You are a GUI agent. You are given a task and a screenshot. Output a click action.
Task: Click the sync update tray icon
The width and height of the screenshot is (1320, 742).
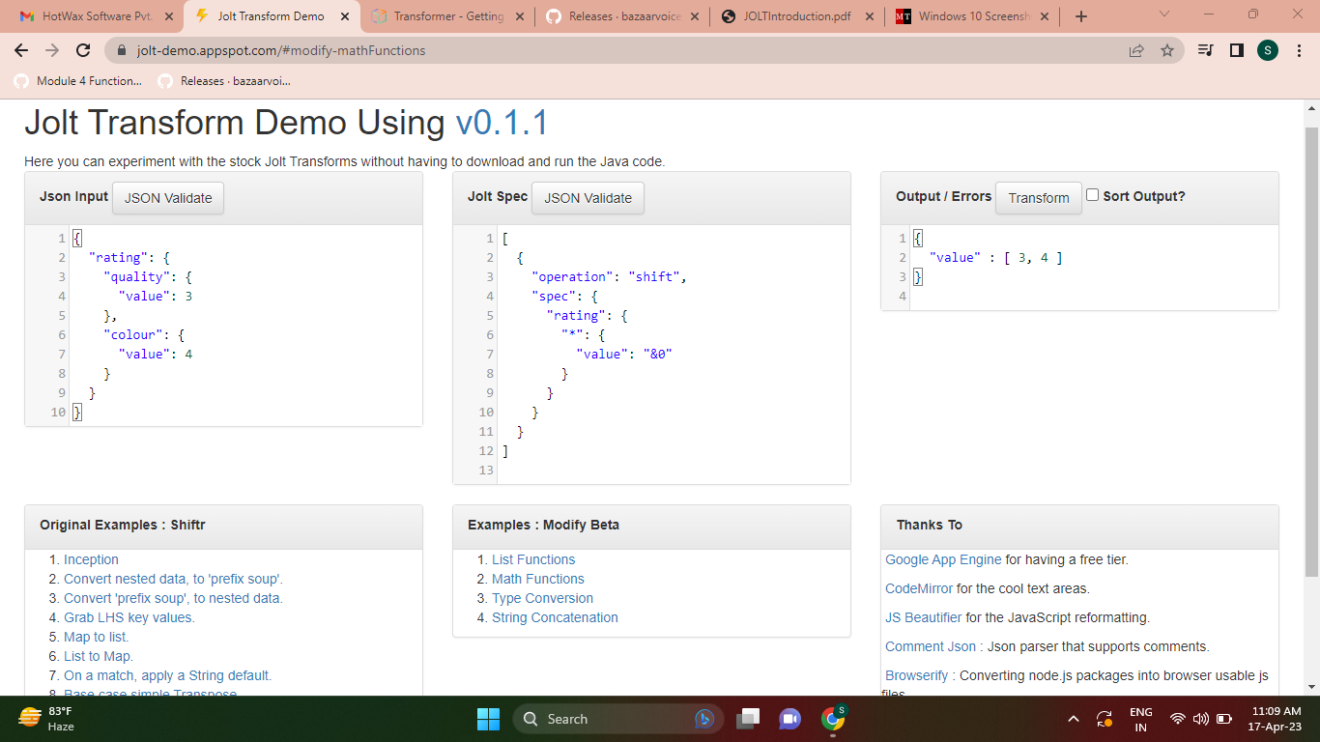[x=1105, y=719]
